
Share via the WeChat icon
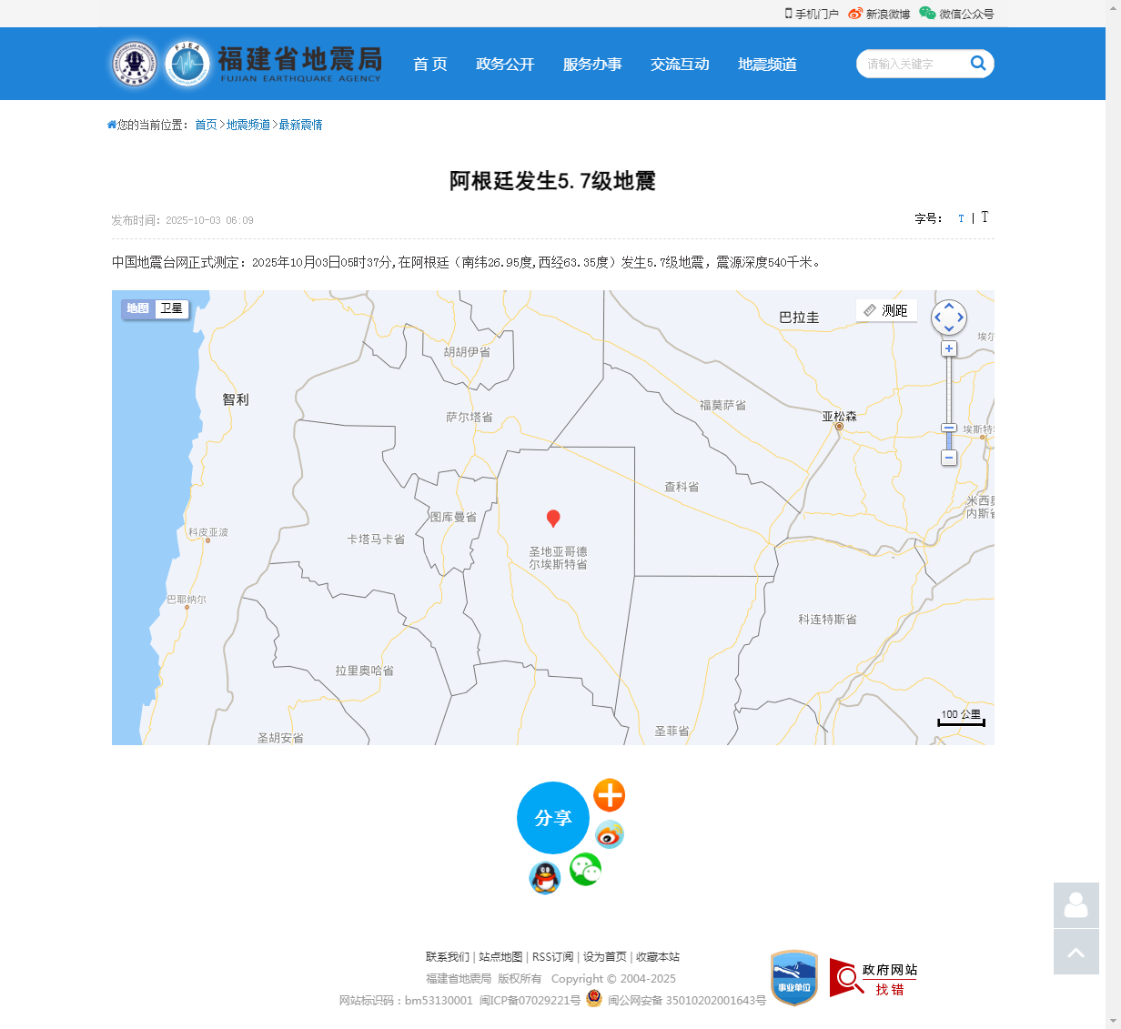pyautogui.click(x=585, y=870)
